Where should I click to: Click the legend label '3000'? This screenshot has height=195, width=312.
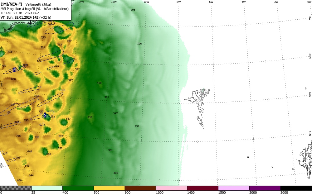[284, 193]
